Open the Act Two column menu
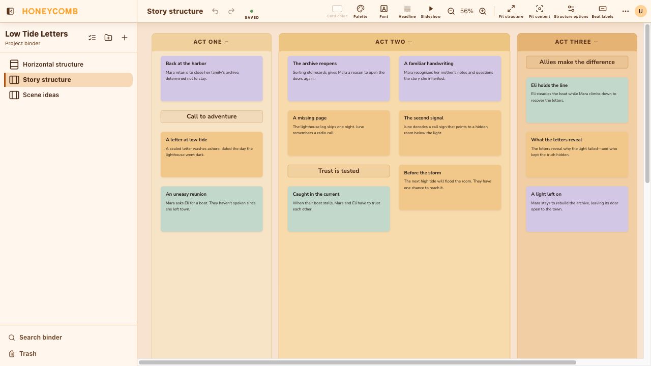The height and width of the screenshot is (366, 651). 410,42
